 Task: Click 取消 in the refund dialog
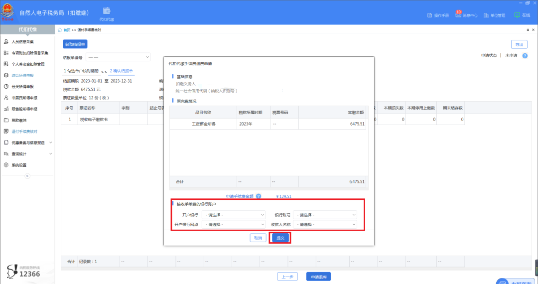(258, 238)
